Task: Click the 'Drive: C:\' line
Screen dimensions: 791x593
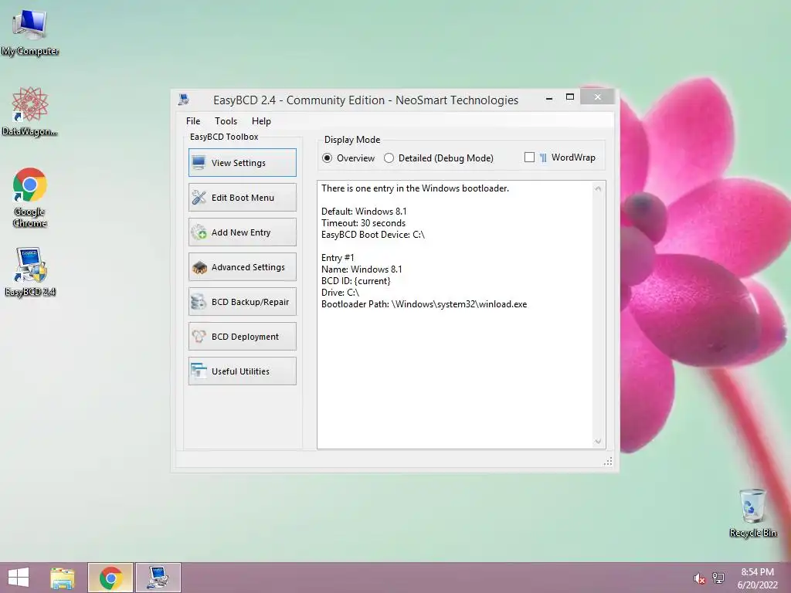Action: (x=340, y=293)
